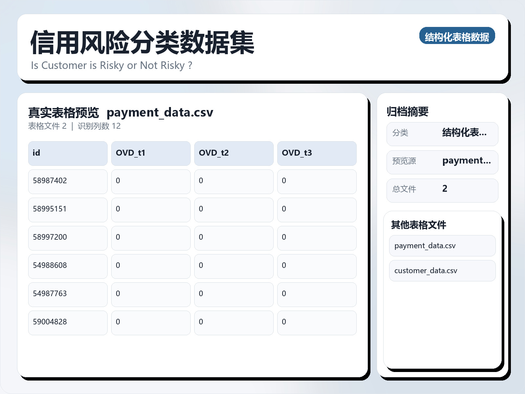Click the OVD_t2 column header
The width and height of the screenshot is (525, 394).
tap(234, 153)
